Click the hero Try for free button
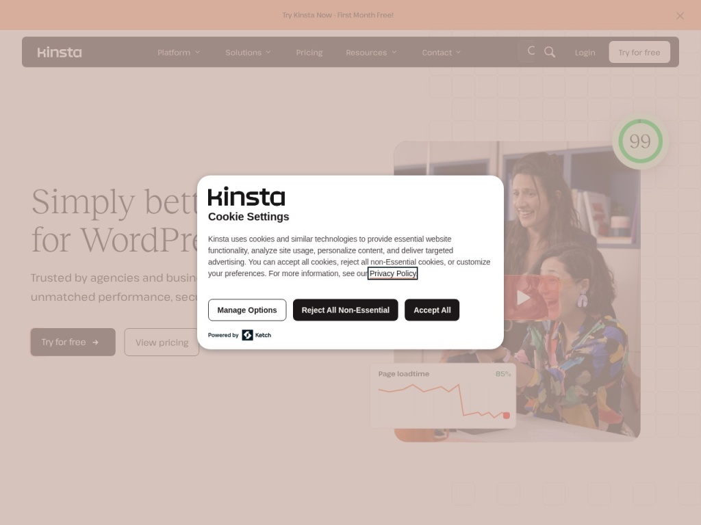Image resolution: width=701 pixels, height=525 pixels. tap(73, 342)
